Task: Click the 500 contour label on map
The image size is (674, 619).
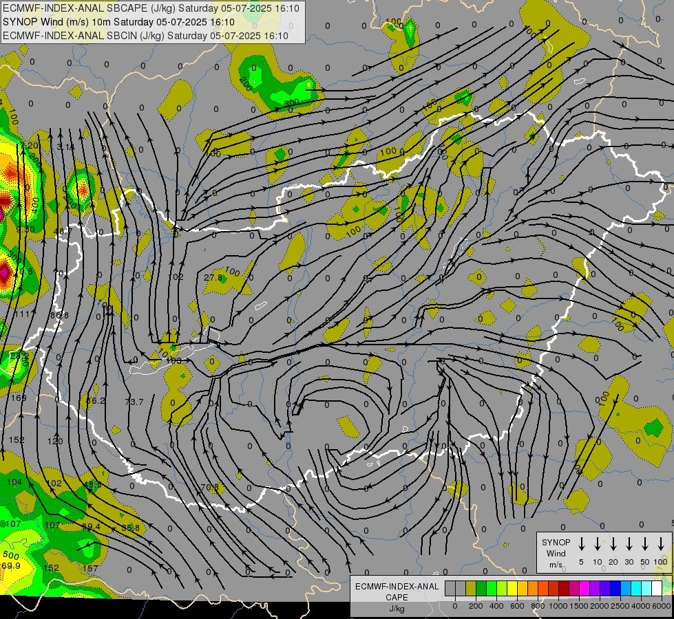Action: click(x=11, y=556)
